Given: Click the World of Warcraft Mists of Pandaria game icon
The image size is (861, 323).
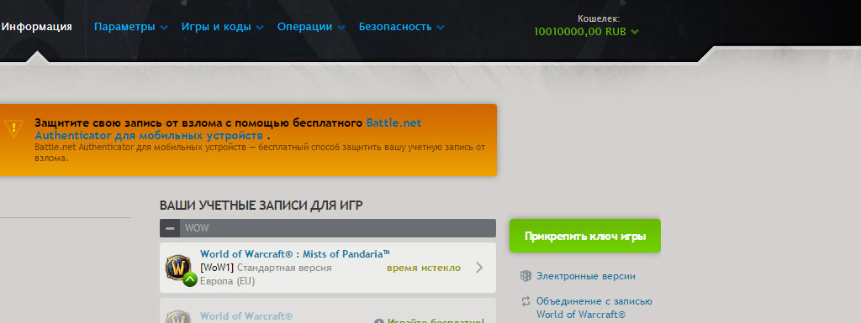Looking at the screenshot, I should coord(179,267).
